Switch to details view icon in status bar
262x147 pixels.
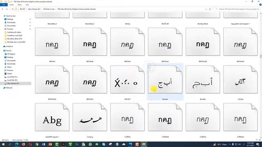(x=257, y=140)
